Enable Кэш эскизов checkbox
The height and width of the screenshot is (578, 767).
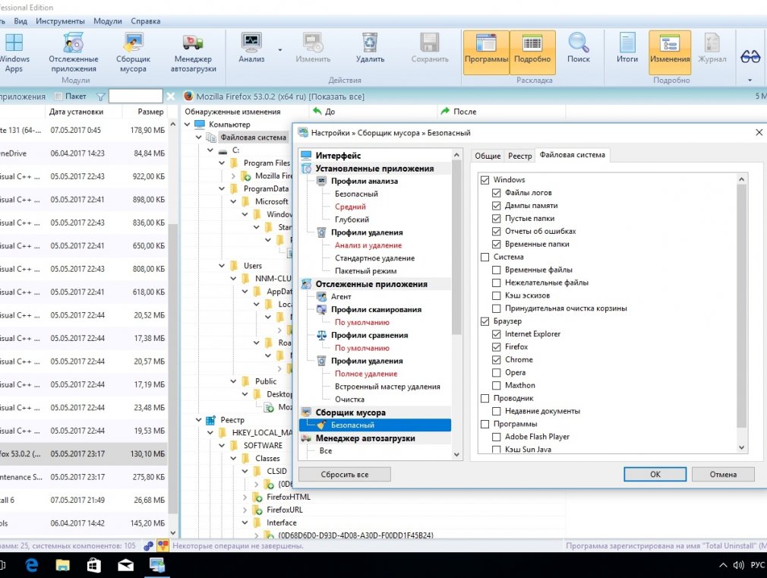(x=496, y=295)
